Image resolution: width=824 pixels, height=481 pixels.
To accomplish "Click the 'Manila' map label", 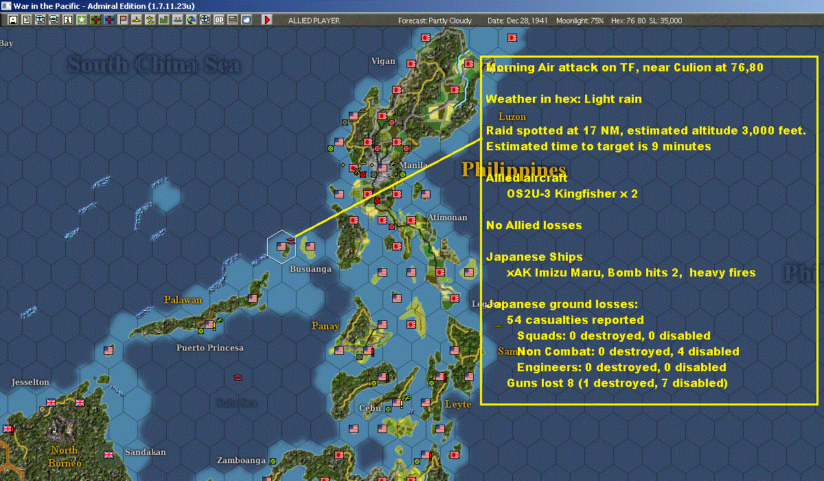I will [413, 165].
